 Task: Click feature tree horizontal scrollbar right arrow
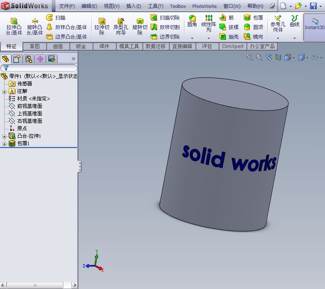pyautogui.click(x=75, y=285)
